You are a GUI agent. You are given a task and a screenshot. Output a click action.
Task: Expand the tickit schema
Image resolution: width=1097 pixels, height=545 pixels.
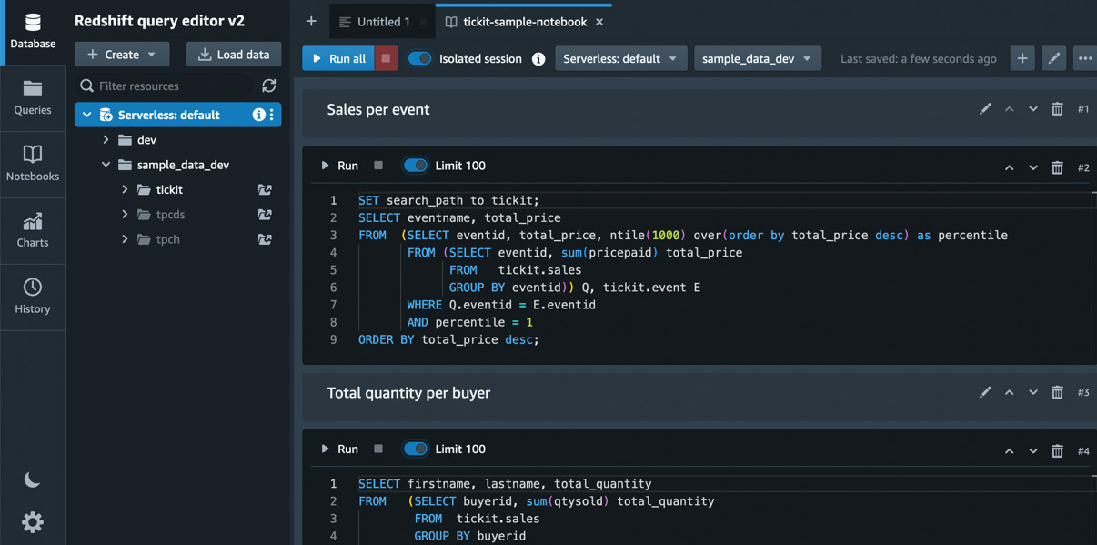(125, 189)
